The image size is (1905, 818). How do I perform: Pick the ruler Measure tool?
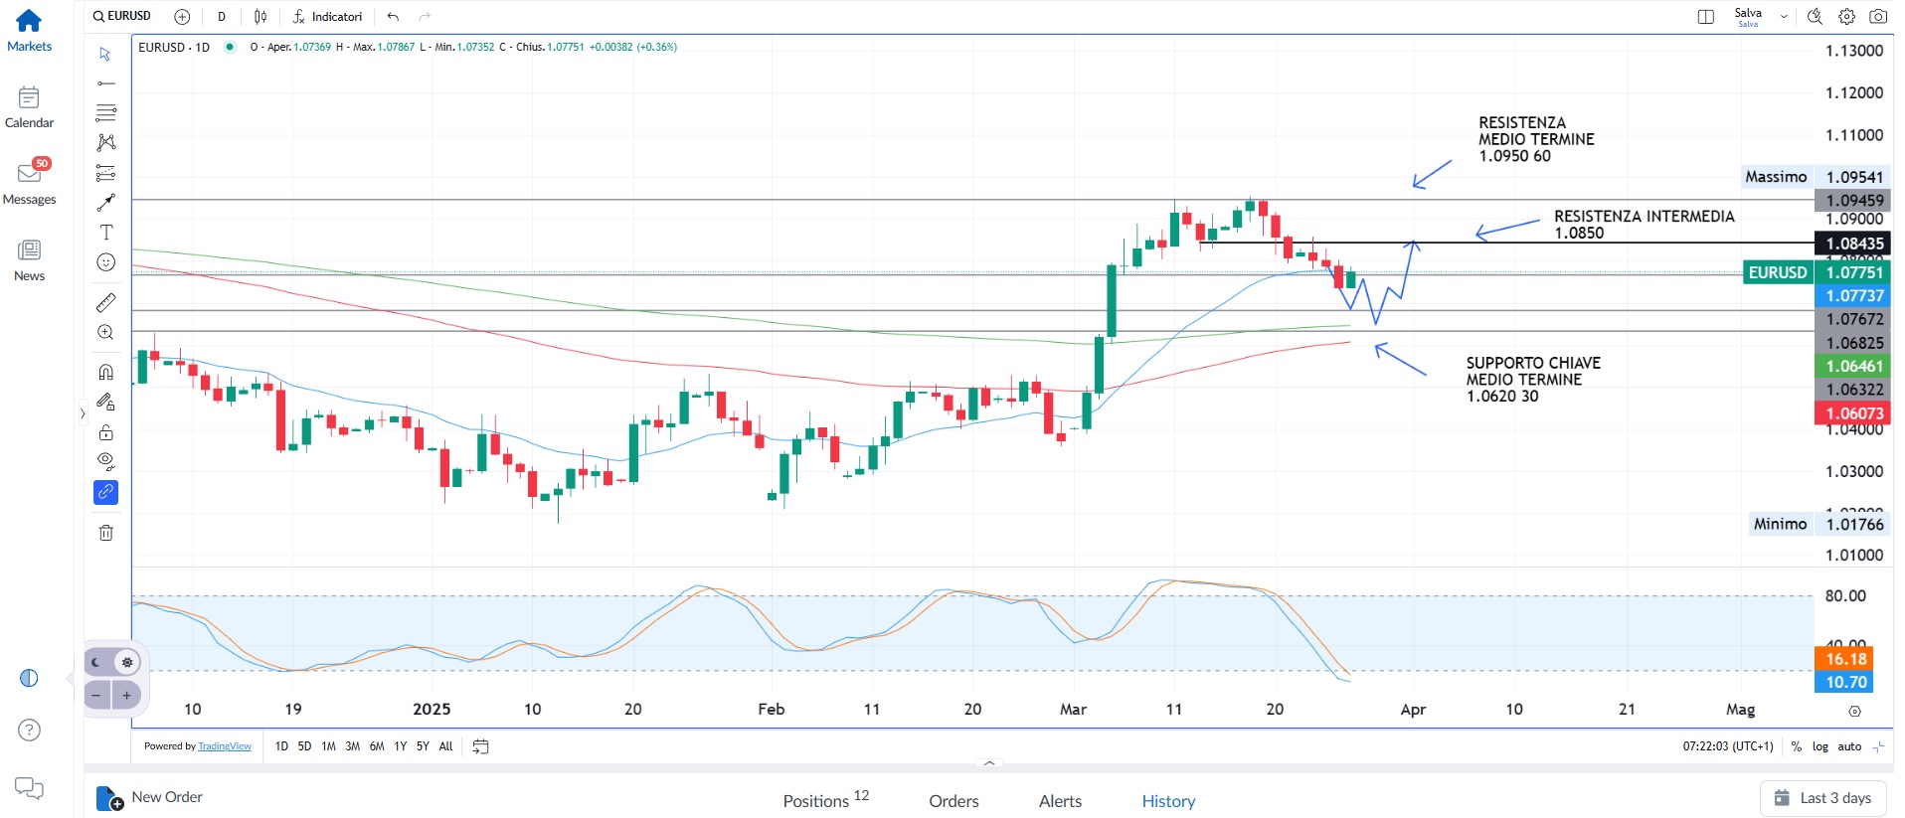[106, 302]
